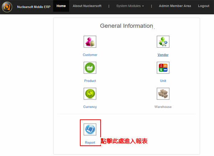This screenshot has width=214, height=156.
Task: Follow the Report text link
Action: [x=90, y=142]
